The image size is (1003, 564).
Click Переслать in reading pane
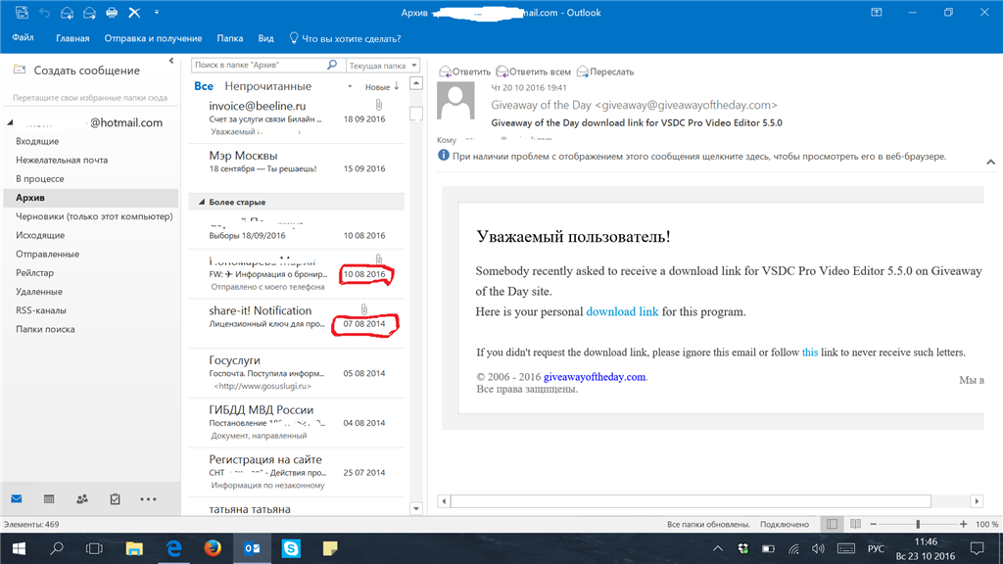pos(605,71)
